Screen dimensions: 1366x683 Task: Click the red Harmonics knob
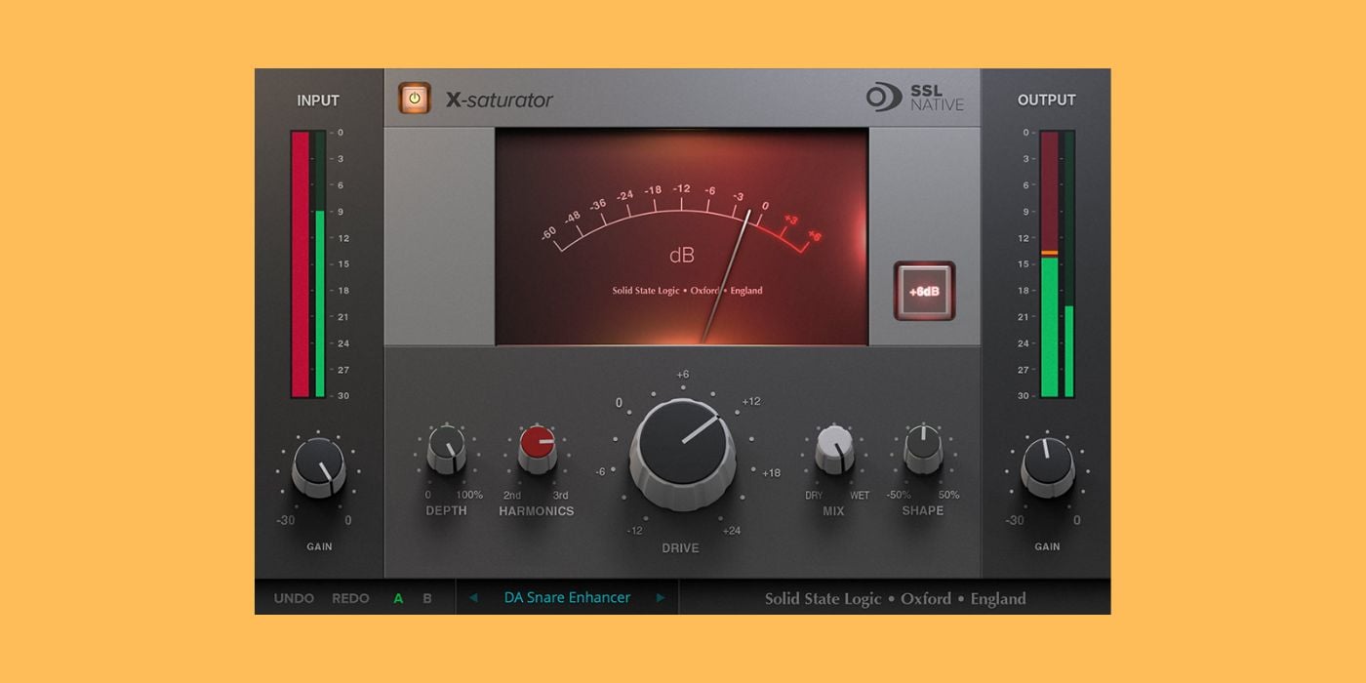point(537,448)
